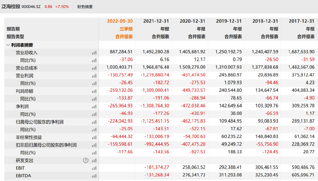
Task: Open chart icon for 利润总额 row
Action: coord(94,91)
